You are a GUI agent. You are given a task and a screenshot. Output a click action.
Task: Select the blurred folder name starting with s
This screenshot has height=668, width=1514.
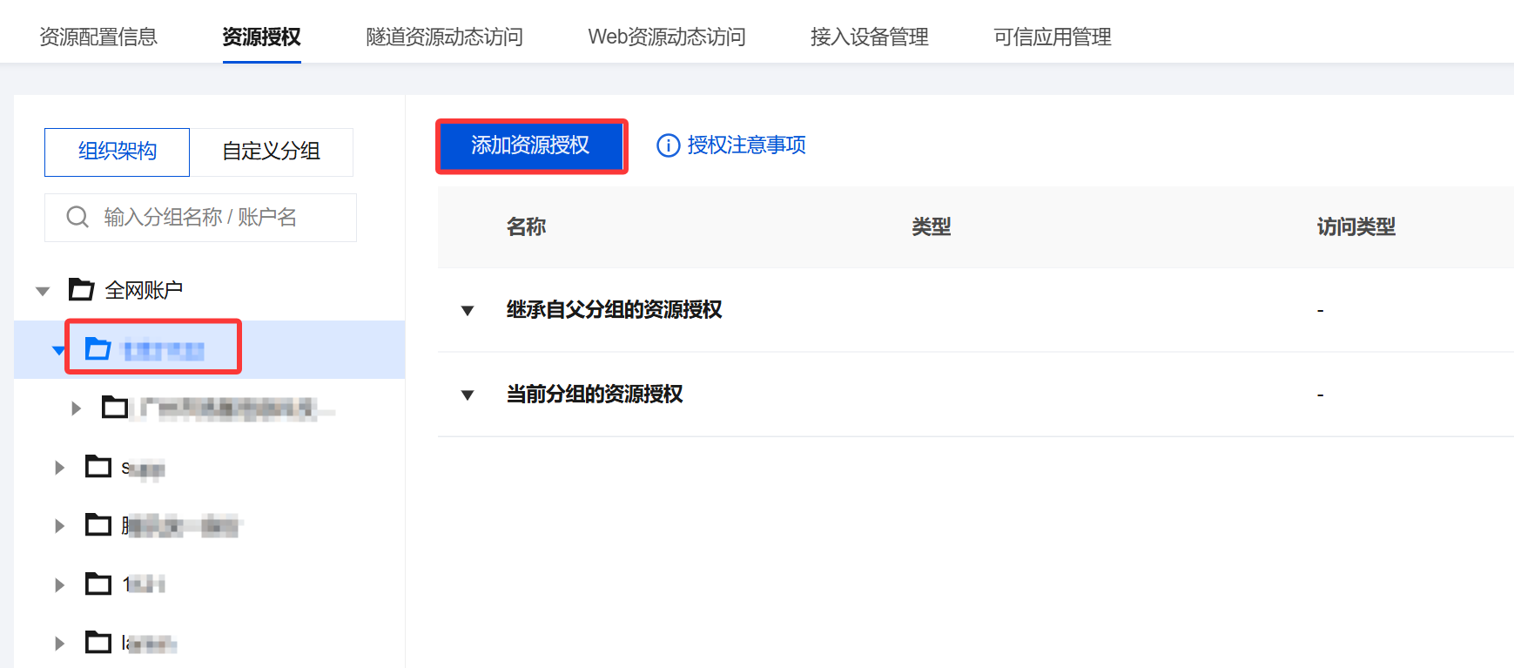pos(143,469)
